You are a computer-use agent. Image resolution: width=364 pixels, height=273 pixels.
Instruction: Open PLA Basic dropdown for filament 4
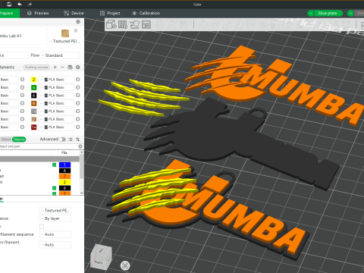click(x=56, y=87)
